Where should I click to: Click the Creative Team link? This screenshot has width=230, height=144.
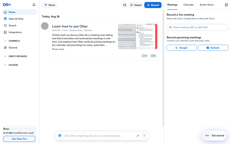click(76, 31)
